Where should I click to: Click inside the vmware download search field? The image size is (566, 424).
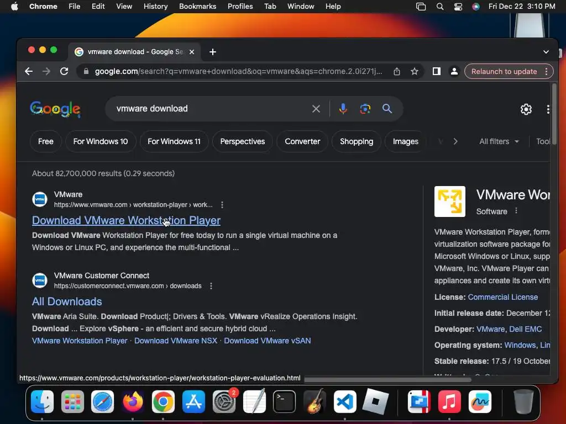point(209,109)
